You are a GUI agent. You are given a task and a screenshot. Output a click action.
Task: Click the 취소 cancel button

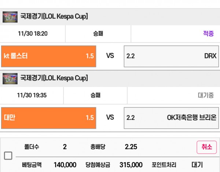pos(207,147)
